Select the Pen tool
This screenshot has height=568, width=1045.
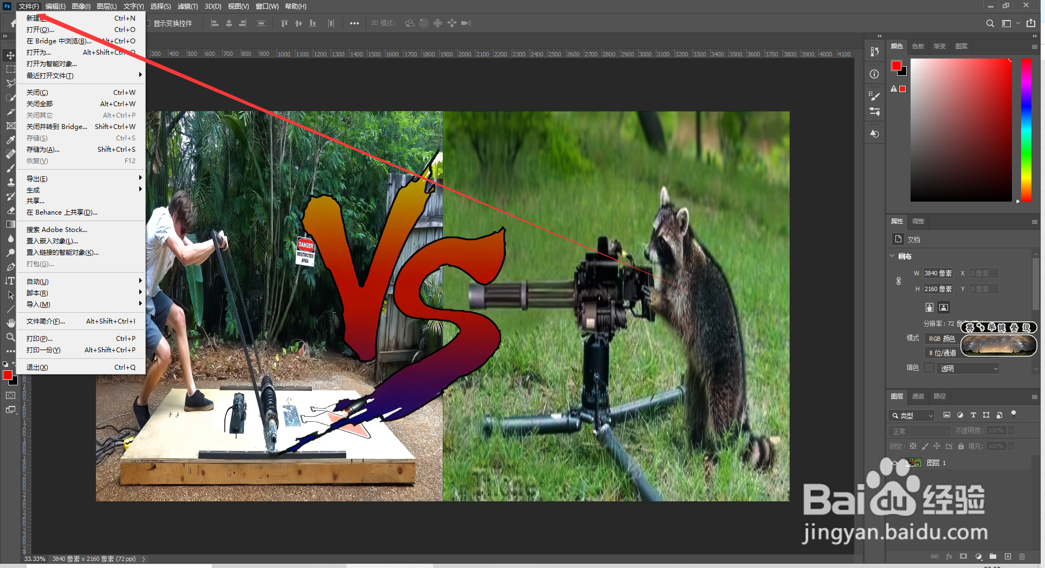[x=10, y=267]
